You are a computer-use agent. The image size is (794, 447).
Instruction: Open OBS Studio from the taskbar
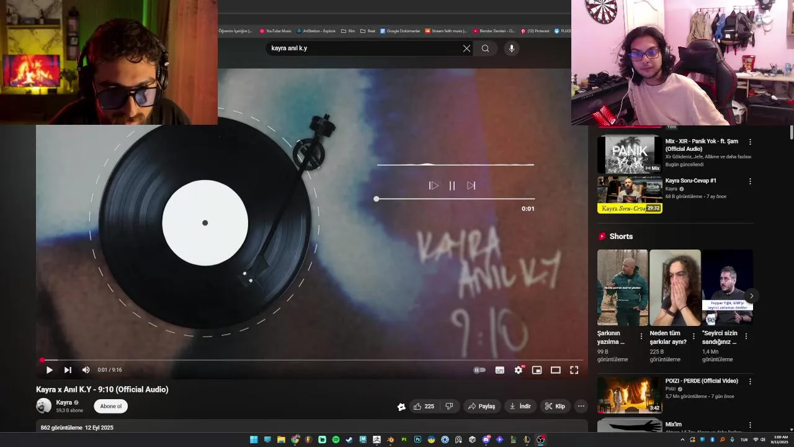540,440
